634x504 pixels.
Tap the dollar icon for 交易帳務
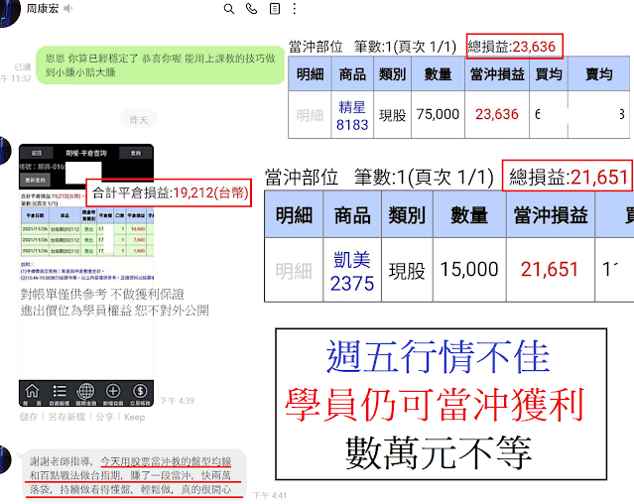click(140, 393)
